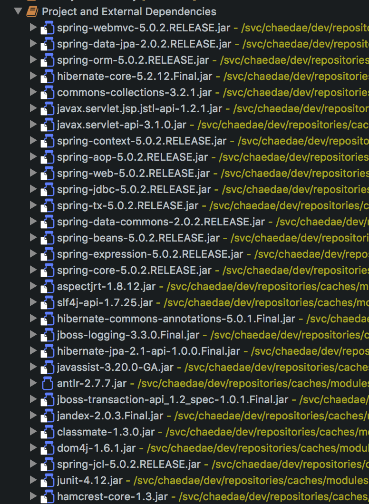Expand javax.servlet.jsp.jstl-api-1.2.1.jar
The width and height of the screenshot is (369, 504).
pos(33,108)
